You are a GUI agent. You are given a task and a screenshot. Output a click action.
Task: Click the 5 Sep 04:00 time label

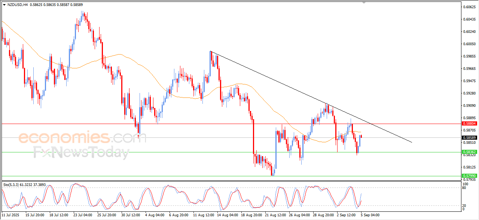point(370,215)
